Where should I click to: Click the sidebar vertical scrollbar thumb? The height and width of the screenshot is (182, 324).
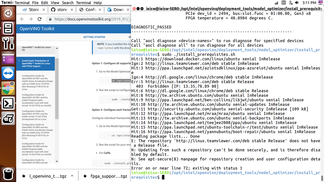tap(57, 89)
